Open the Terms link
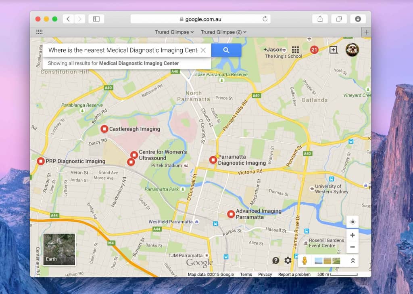The height and width of the screenshot is (294, 413). [246, 275]
